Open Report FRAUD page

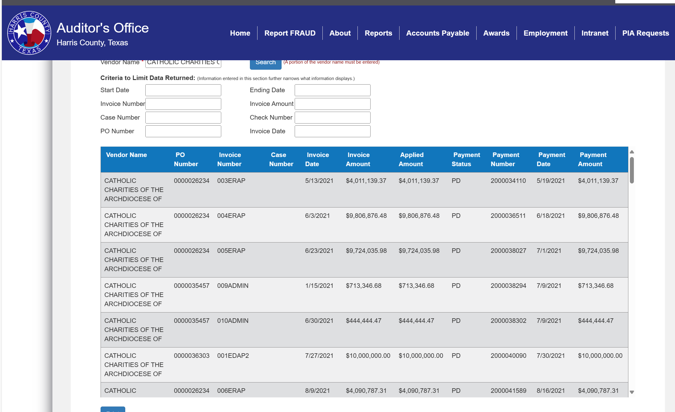click(x=290, y=33)
